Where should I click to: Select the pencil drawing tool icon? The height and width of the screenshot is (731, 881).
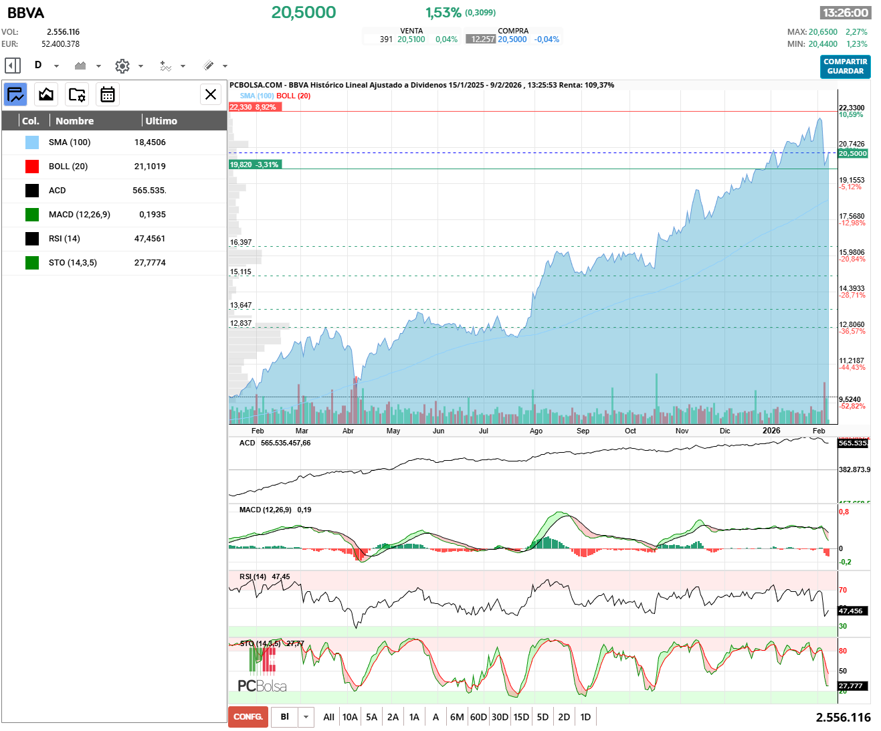208,66
